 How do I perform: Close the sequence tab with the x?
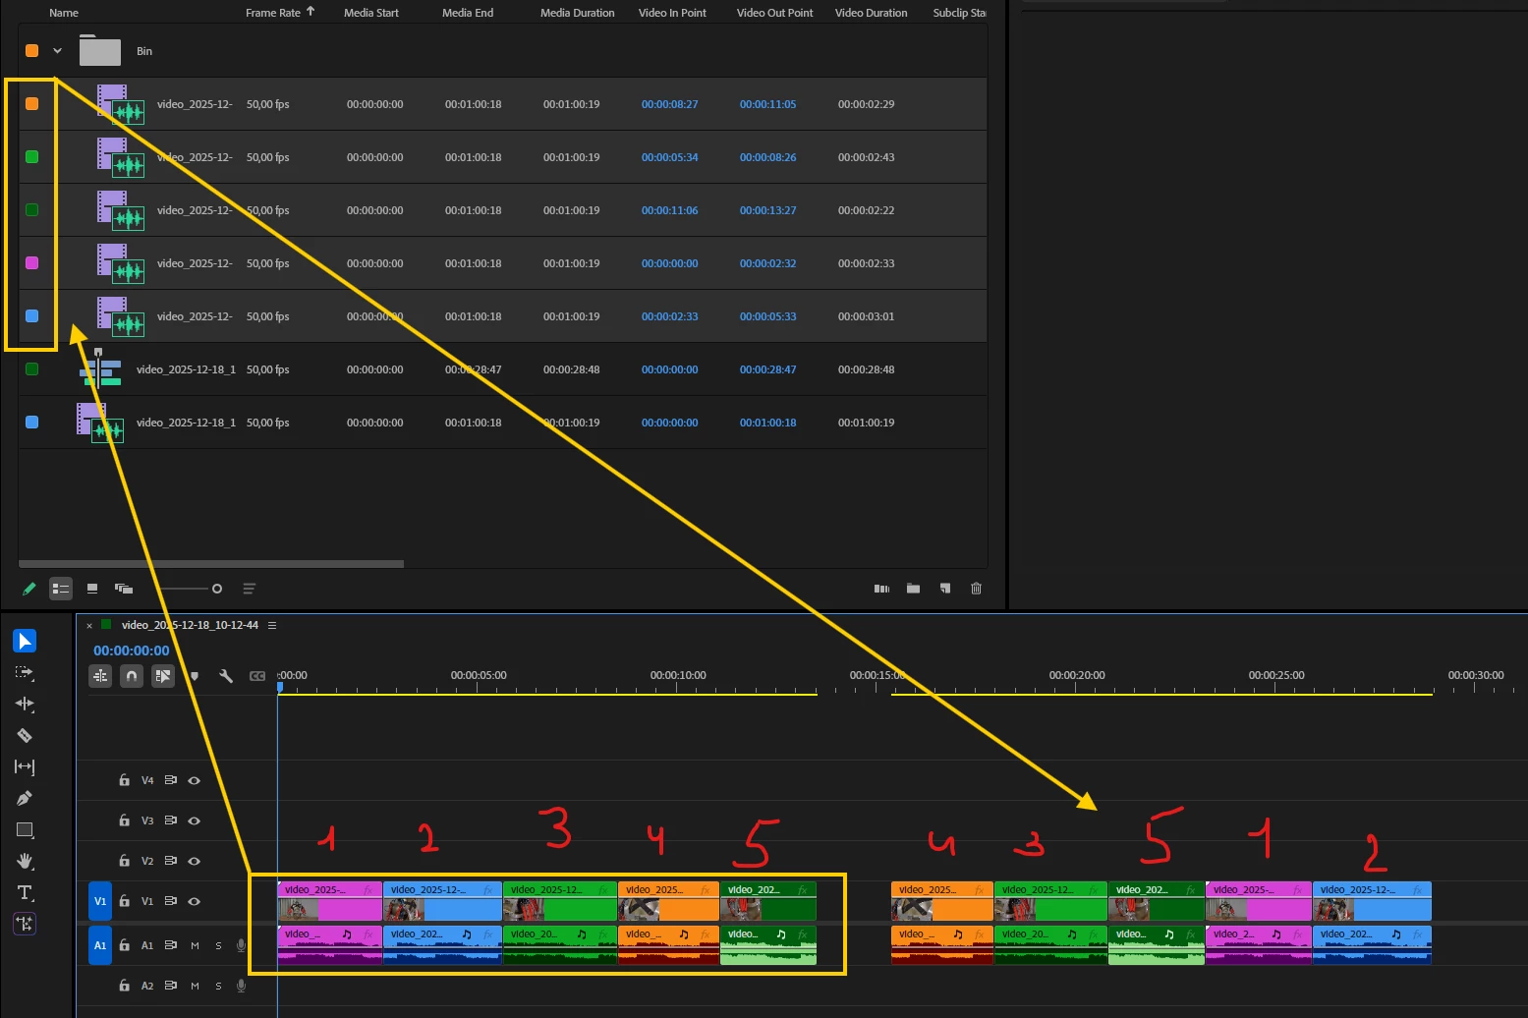tap(89, 625)
